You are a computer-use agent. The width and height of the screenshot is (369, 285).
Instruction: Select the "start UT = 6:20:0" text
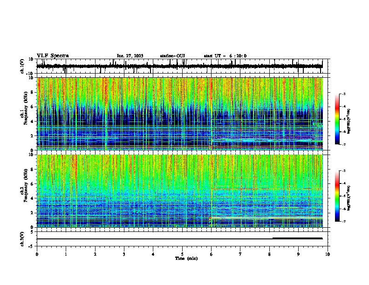[225, 56]
